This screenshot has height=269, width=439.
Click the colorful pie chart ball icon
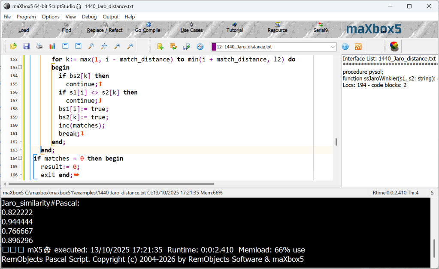tap(394, 46)
